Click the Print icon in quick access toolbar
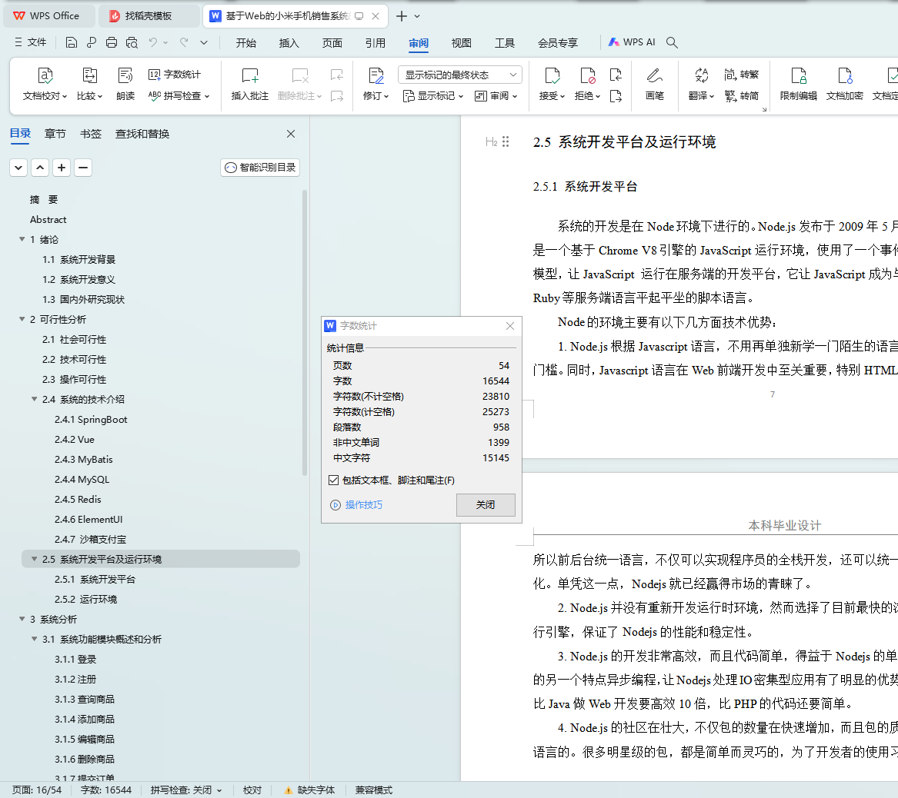898x798 pixels. (112, 42)
